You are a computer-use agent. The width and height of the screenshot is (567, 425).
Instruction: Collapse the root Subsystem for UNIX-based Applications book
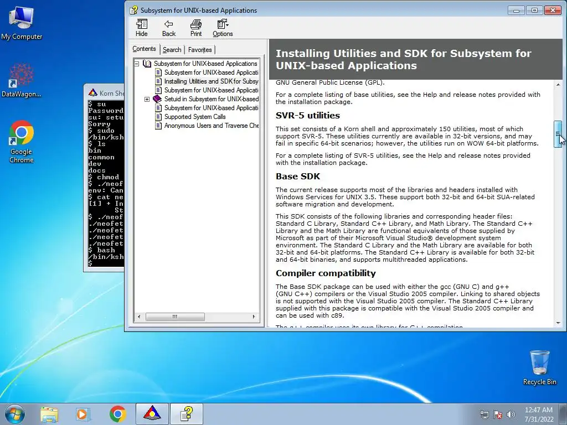(137, 64)
